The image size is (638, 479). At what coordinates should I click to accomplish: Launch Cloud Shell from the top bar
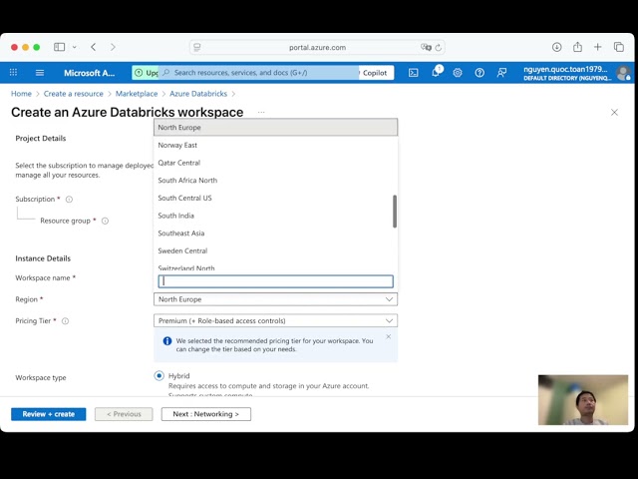click(413, 73)
